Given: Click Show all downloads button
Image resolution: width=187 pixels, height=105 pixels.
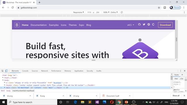Looking at the screenshot, I should pos(176,96).
